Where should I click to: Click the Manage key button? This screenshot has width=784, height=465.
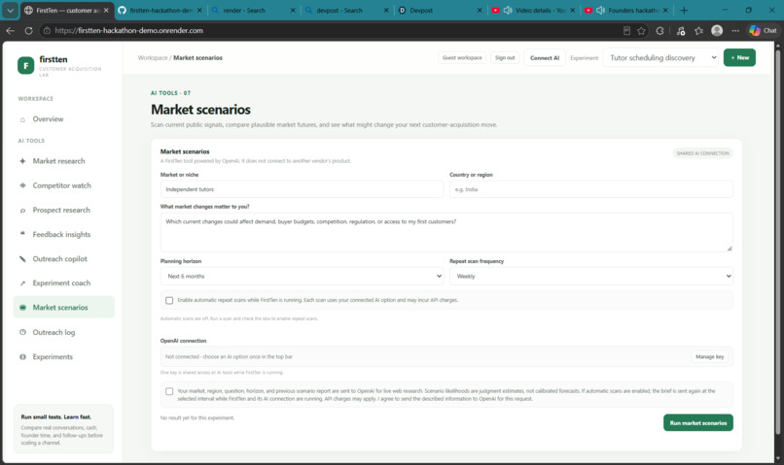pos(709,356)
